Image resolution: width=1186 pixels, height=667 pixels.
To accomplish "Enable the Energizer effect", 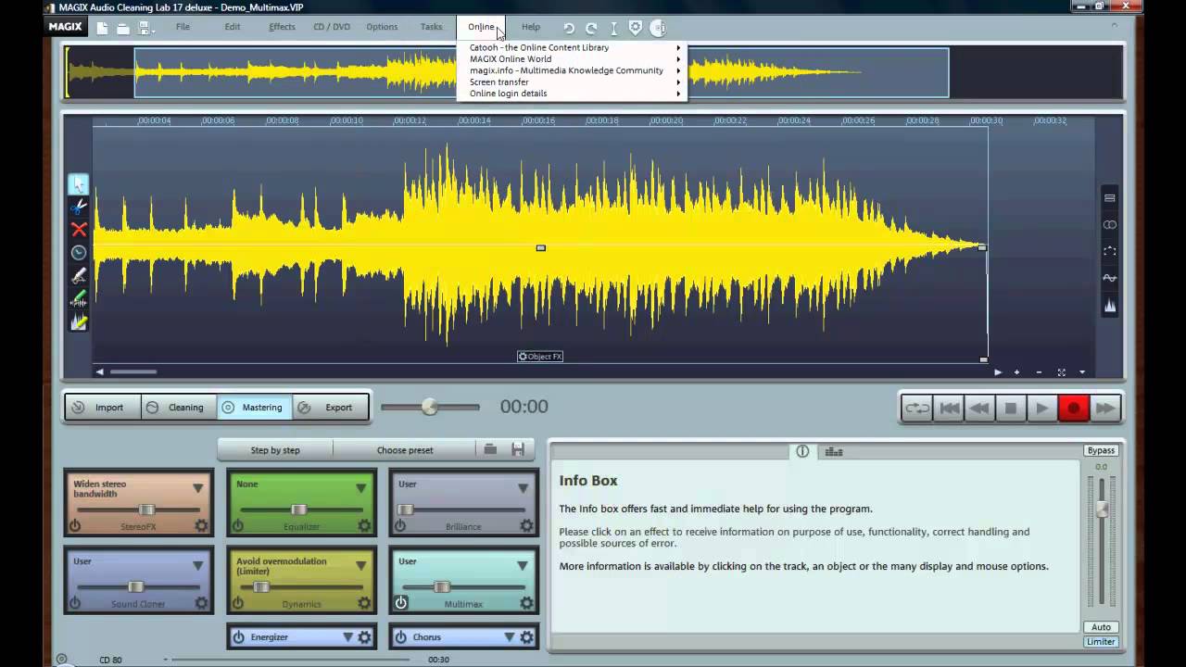I will click(x=238, y=637).
